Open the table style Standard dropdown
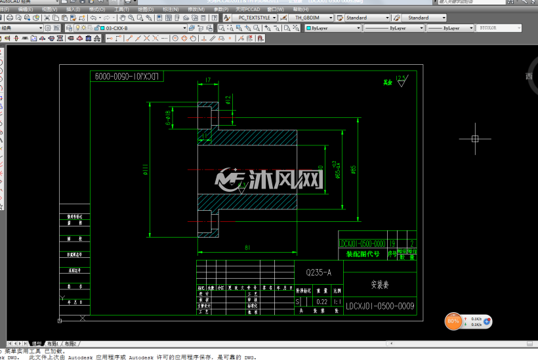The height and width of the screenshot is (360, 538). tap(387, 18)
